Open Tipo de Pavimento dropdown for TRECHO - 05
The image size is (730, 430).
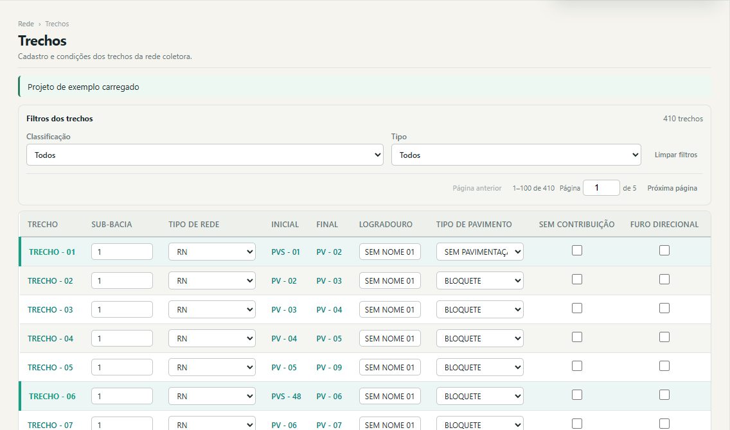(x=479, y=367)
